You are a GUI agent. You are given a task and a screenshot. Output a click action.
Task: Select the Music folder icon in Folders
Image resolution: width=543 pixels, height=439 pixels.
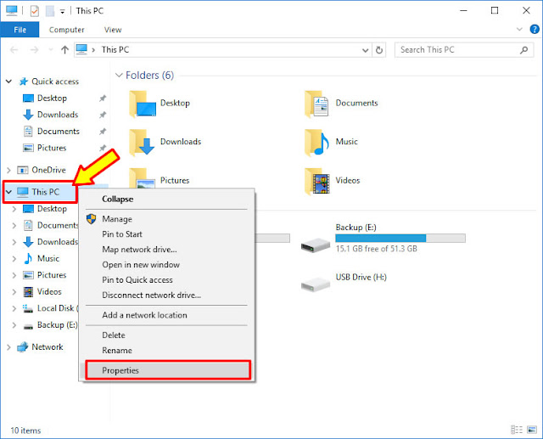[316, 143]
